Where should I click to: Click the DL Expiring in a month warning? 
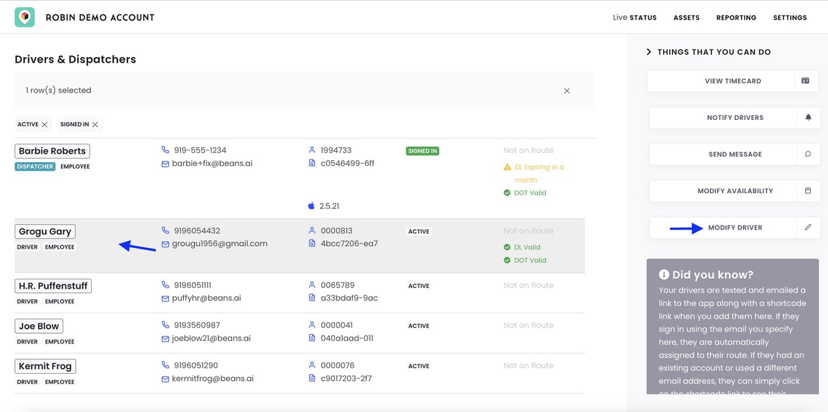534,173
